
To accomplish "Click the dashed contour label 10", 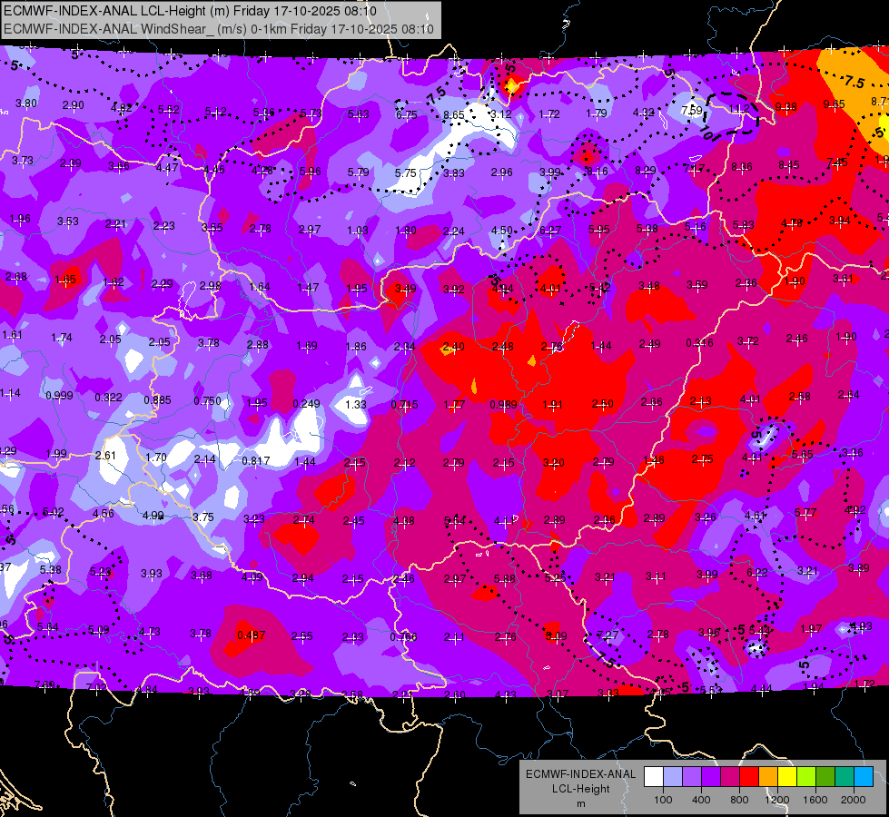I will click(x=707, y=133).
